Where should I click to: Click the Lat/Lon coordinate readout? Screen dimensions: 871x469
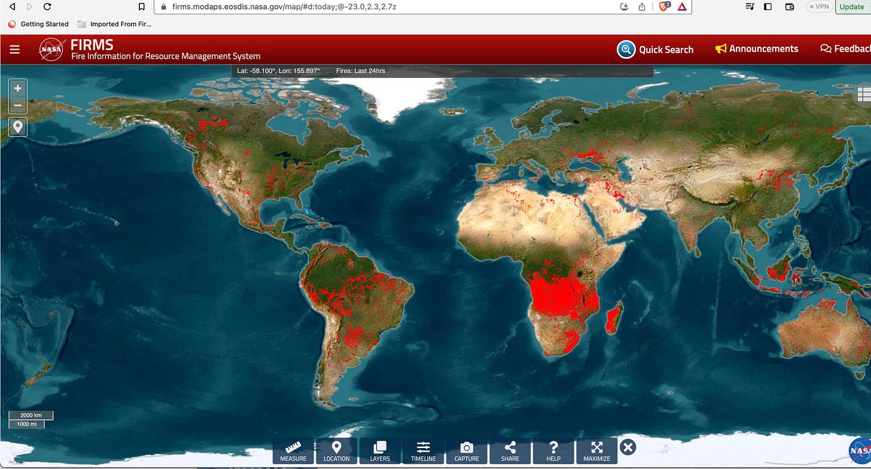click(278, 71)
